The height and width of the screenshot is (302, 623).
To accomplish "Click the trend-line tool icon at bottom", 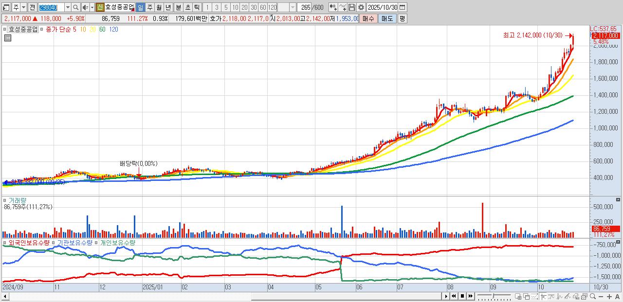I will click(551, 296).
